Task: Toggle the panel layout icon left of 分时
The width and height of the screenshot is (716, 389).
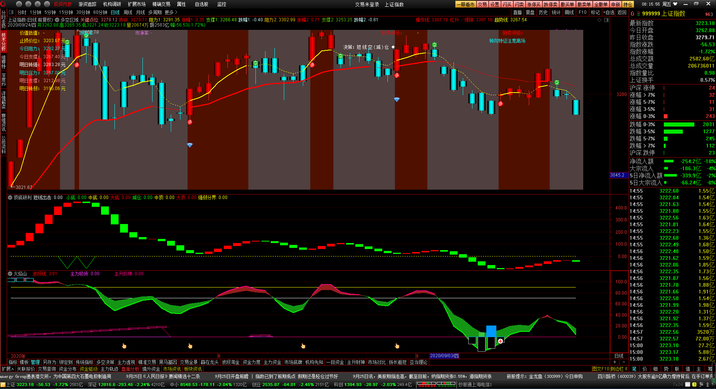Action: pos(12,12)
